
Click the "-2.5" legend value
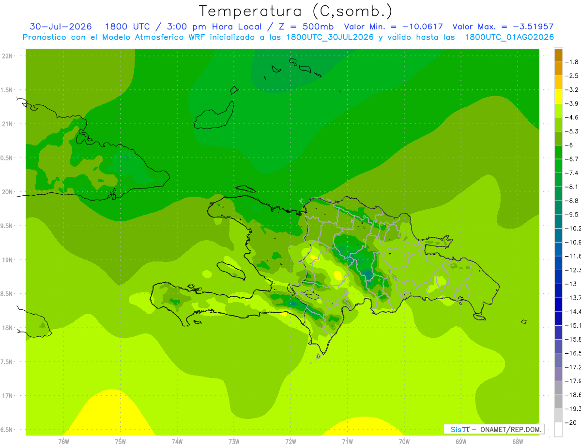[572, 76]
